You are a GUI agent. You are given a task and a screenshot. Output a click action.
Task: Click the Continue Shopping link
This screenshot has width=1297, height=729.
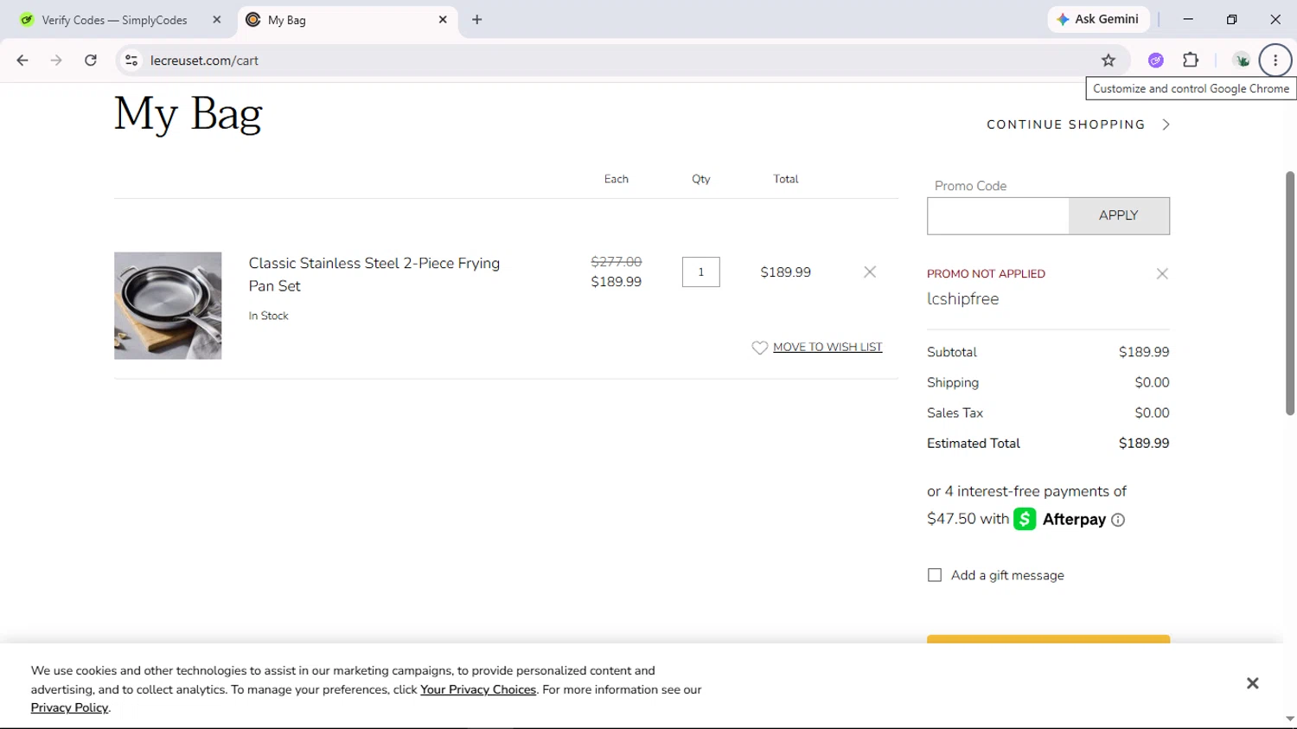tap(1066, 125)
